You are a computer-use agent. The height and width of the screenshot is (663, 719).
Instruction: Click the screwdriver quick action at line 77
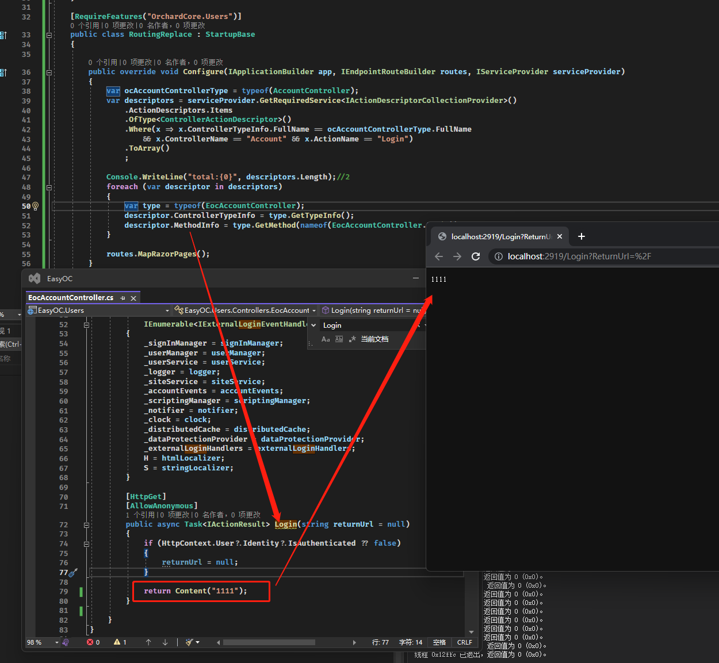(x=73, y=573)
